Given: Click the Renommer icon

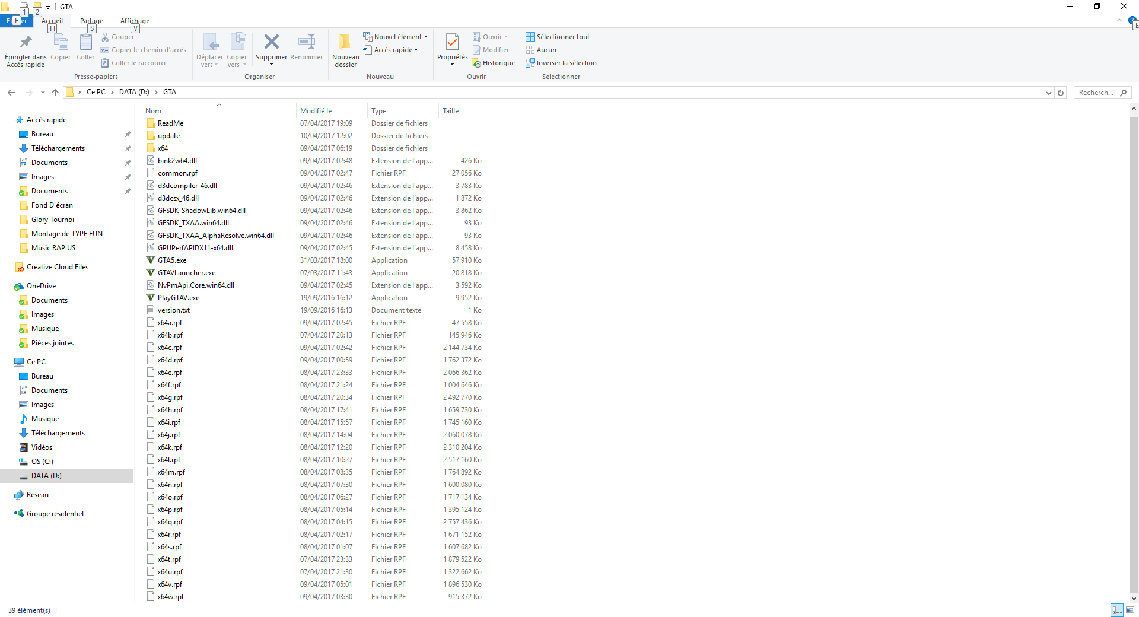Looking at the screenshot, I should (307, 42).
